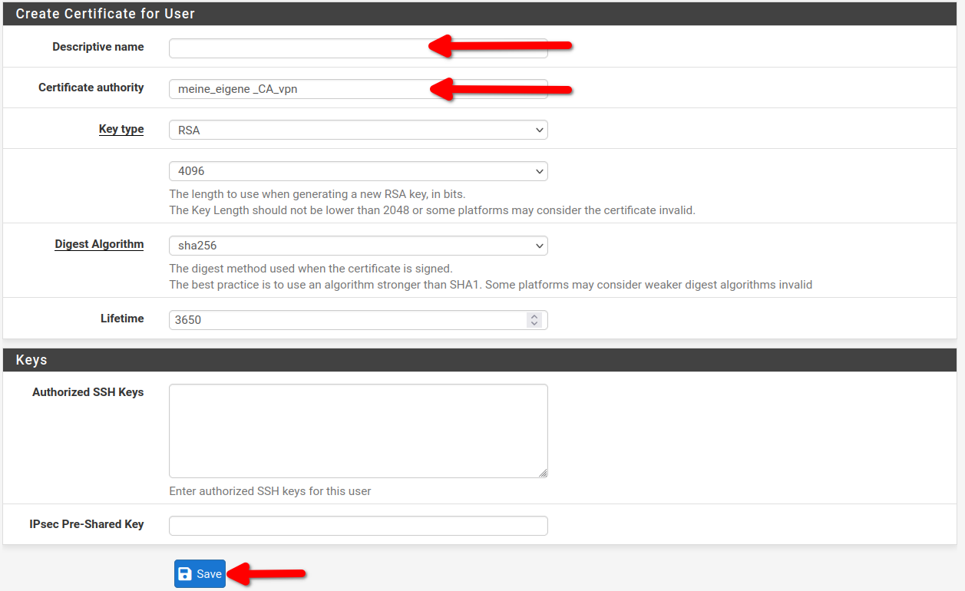Click the underlined Digest Algorithm label
This screenshot has height=591, width=965.
point(99,244)
